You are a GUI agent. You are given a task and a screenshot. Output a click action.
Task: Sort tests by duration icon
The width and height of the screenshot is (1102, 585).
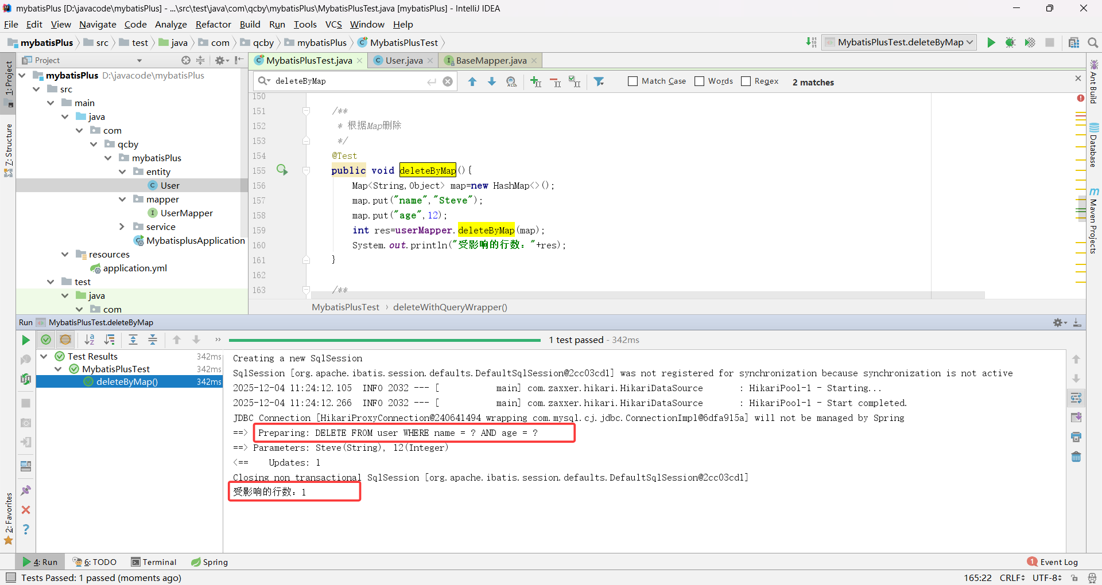coord(109,340)
